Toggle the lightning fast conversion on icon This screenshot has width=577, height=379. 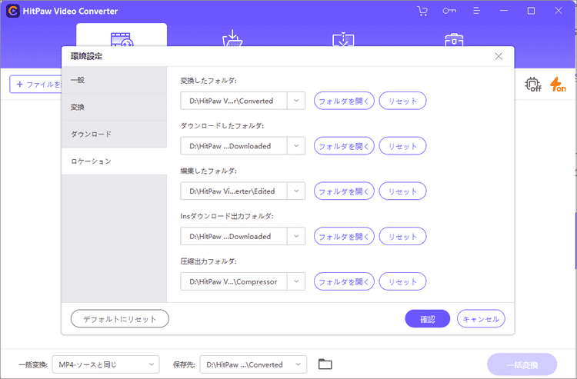pyautogui.click(x=558, y=85)
